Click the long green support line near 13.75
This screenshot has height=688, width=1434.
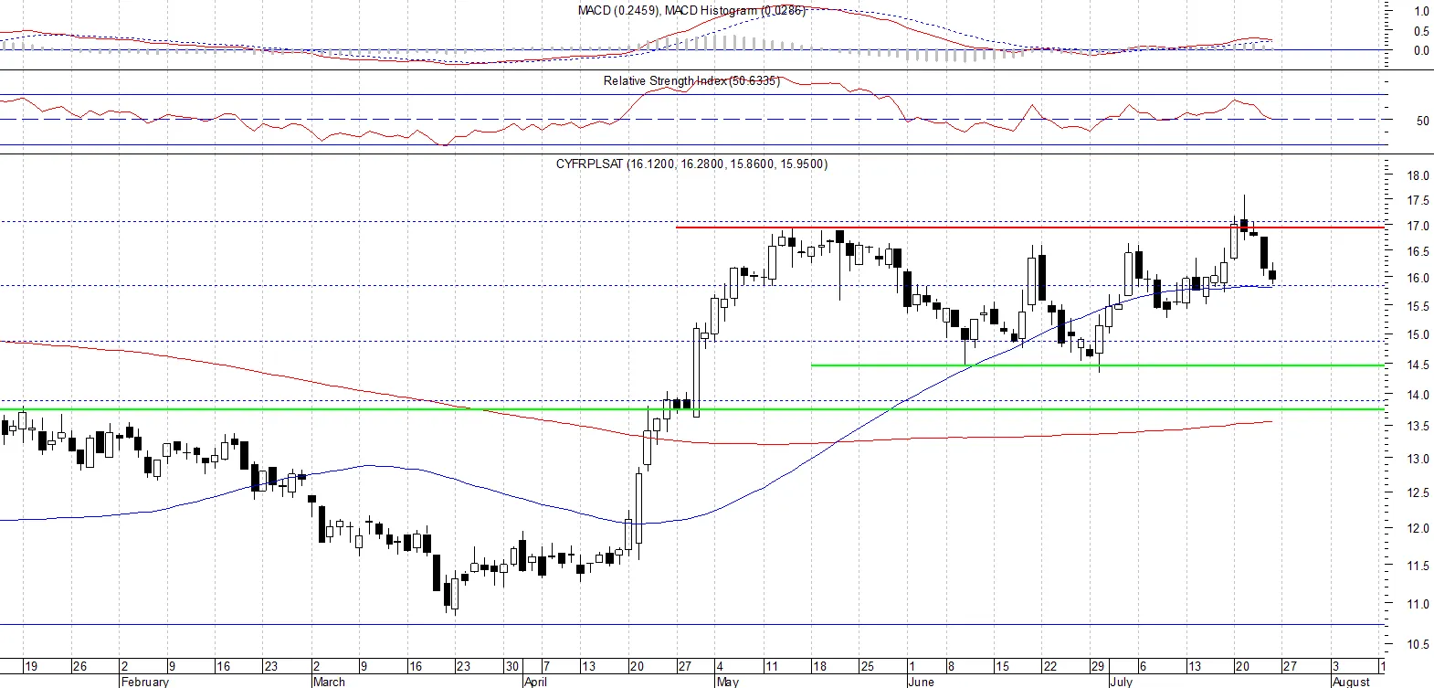(x=692, y=408)
